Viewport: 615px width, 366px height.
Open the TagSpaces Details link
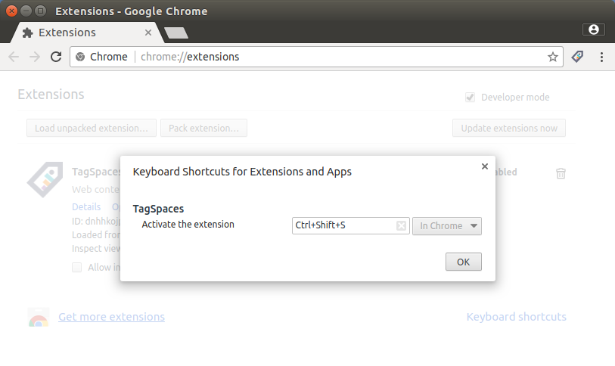point(86,206)
